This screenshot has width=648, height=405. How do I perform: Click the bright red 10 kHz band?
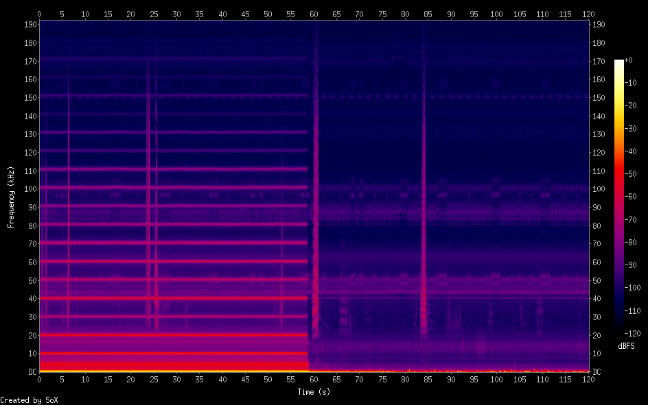click(172, 353)
